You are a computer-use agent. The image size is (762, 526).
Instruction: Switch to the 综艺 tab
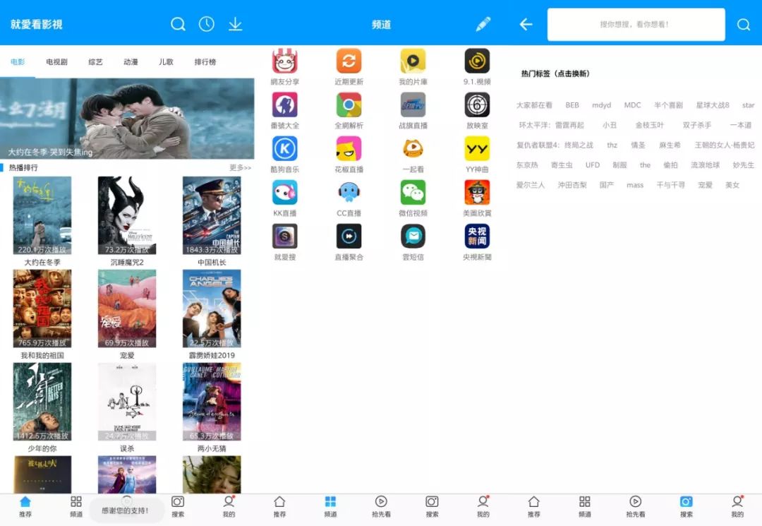[95, 61]
